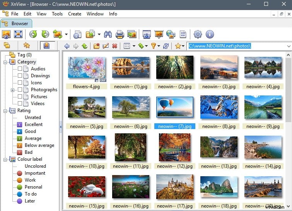The height and width of the screenshot is (211, 292).
Task: Open the Info menu
Action: (x=113, y=14)
